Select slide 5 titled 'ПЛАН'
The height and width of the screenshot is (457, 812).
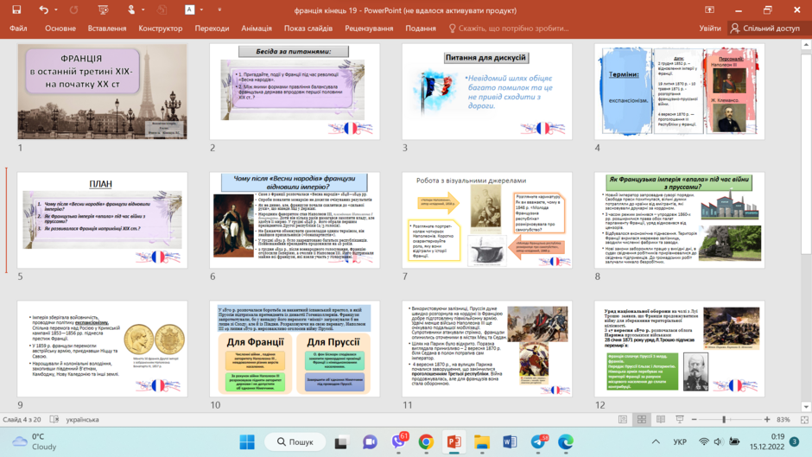point(102,219)
